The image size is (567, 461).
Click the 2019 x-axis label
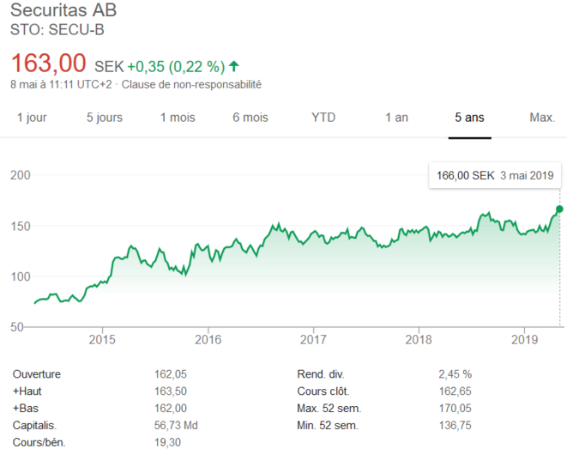coord(524,340)
